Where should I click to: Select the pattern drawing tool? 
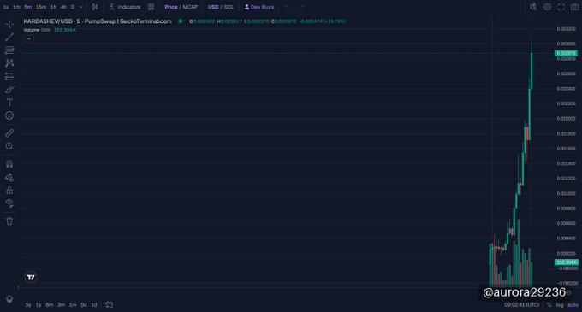pos(9,63)
